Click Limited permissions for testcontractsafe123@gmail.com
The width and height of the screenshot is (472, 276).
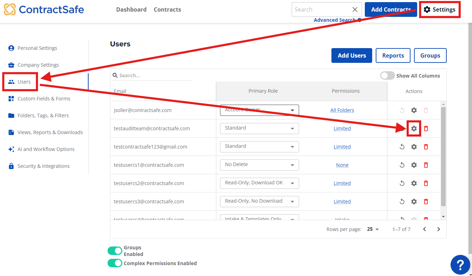point(342,147)
